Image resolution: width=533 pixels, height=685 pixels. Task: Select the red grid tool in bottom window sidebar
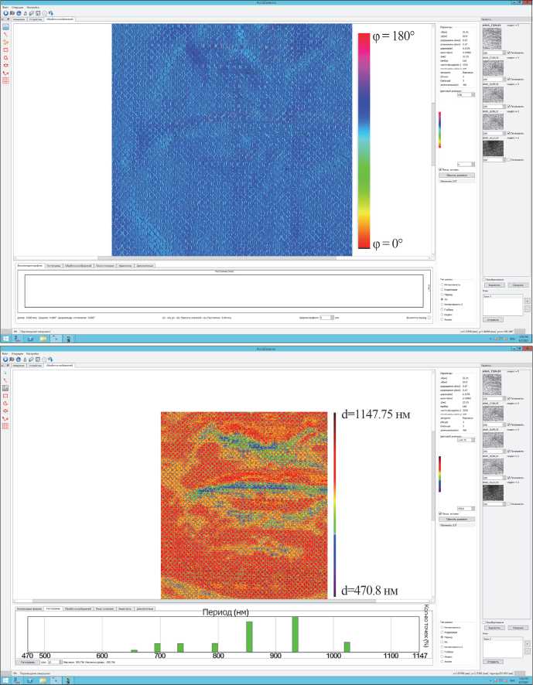point(5,426)
